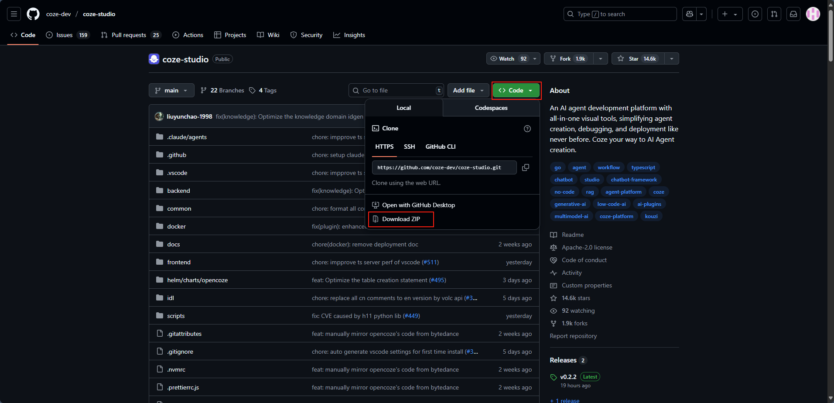Select the HTTPS clone option
This screenshot has height=403, width=834.
384,147
